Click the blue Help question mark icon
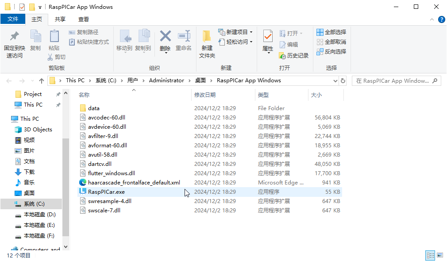Viewport: 447px width, 261px height. click(441, 19)
